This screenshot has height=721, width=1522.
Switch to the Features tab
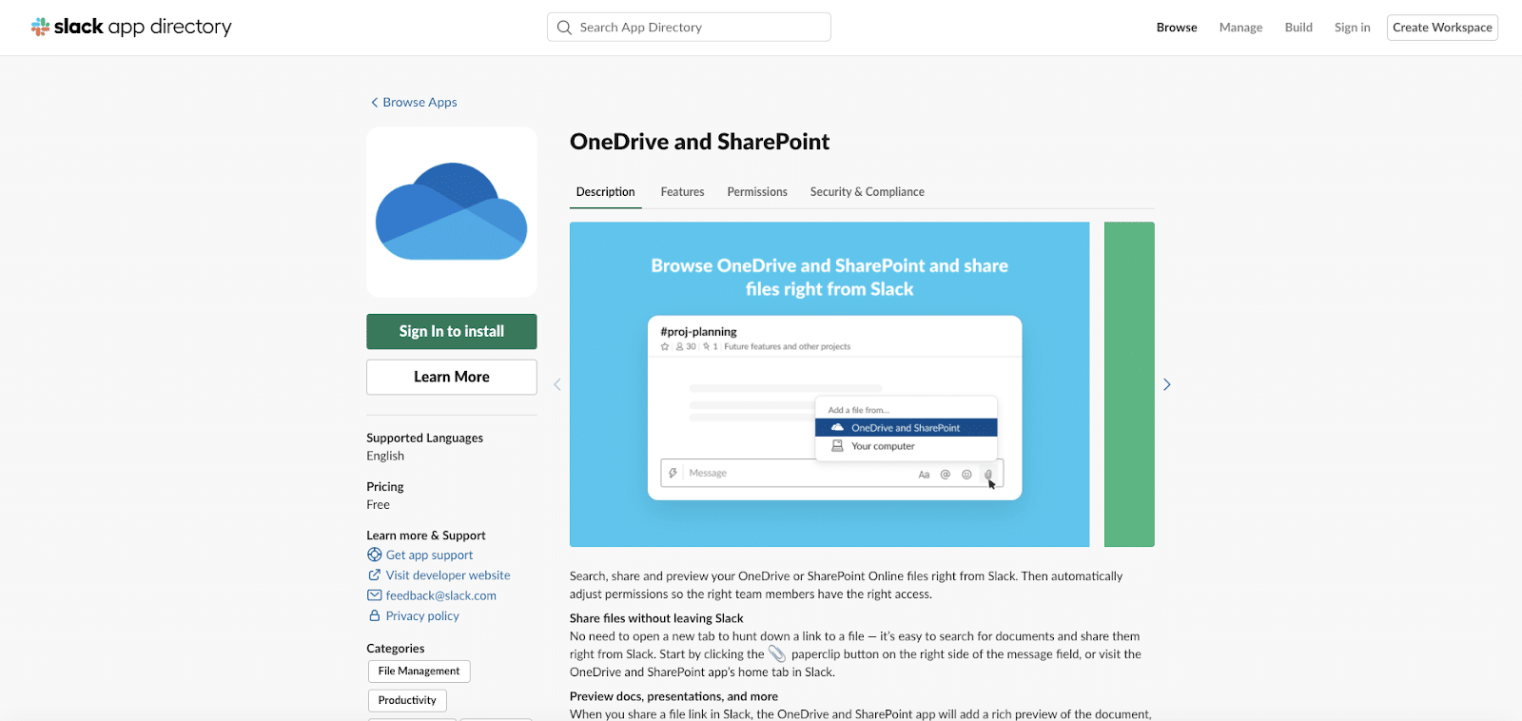tap(683, 192)
